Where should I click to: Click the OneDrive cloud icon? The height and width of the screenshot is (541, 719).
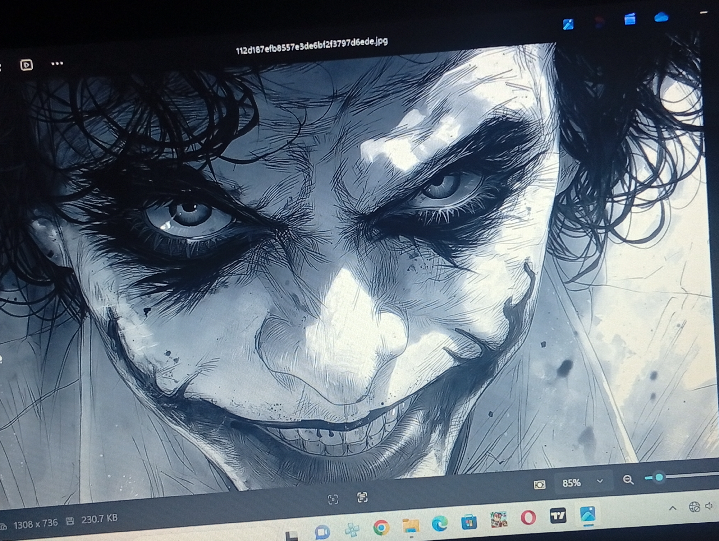click(661, 17)
